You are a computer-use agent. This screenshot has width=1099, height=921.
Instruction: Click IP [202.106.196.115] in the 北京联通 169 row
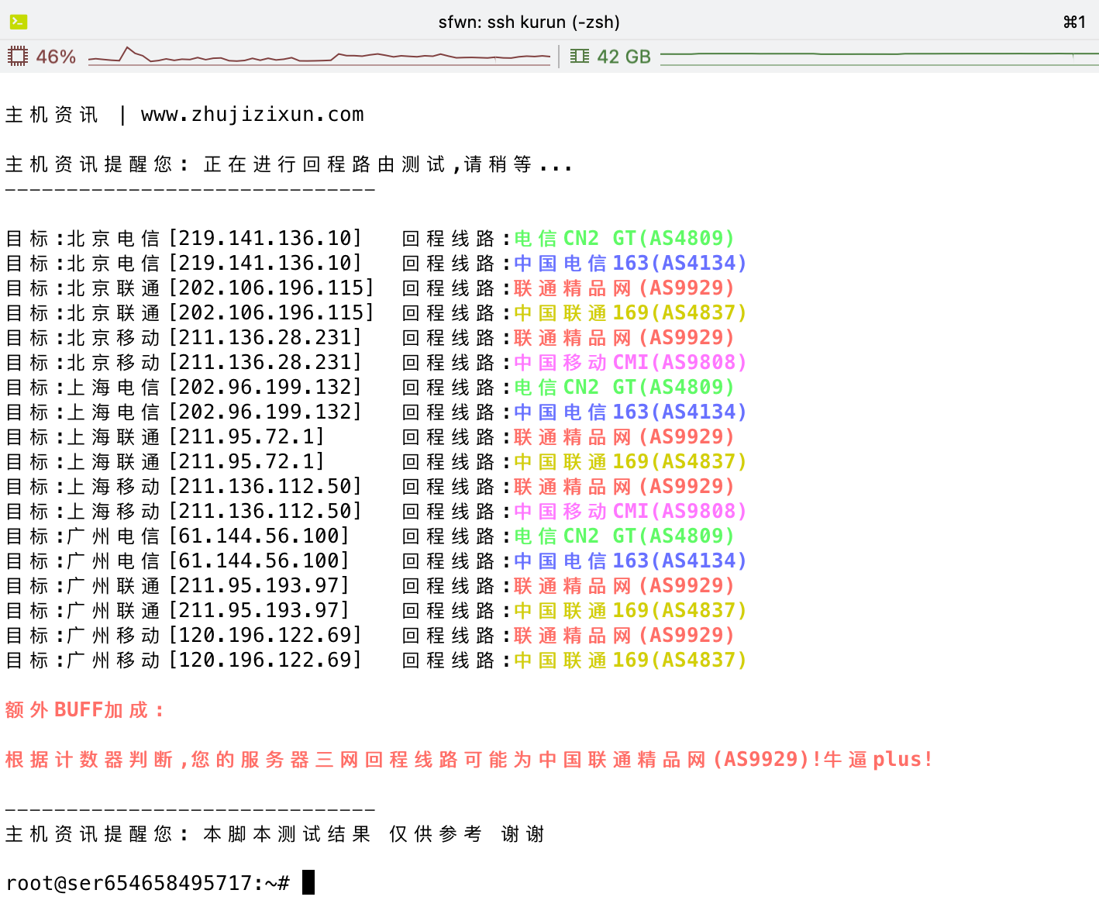271,312
